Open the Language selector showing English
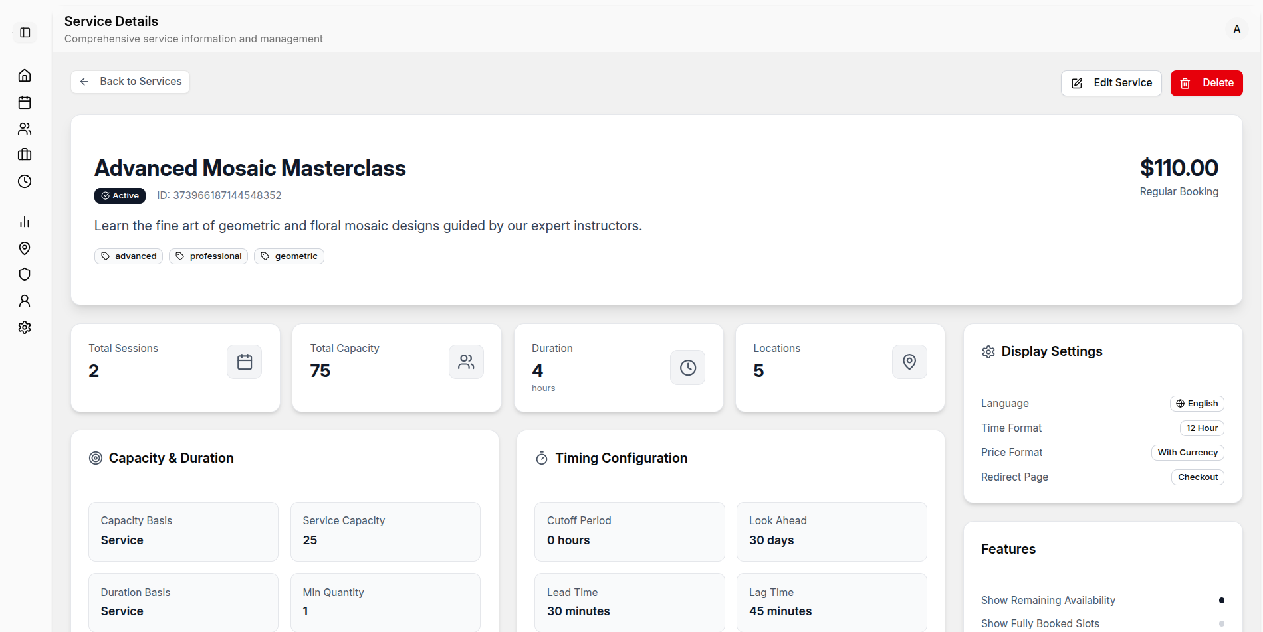This screenshot has height=632, width=1263. coord(1197,403)
